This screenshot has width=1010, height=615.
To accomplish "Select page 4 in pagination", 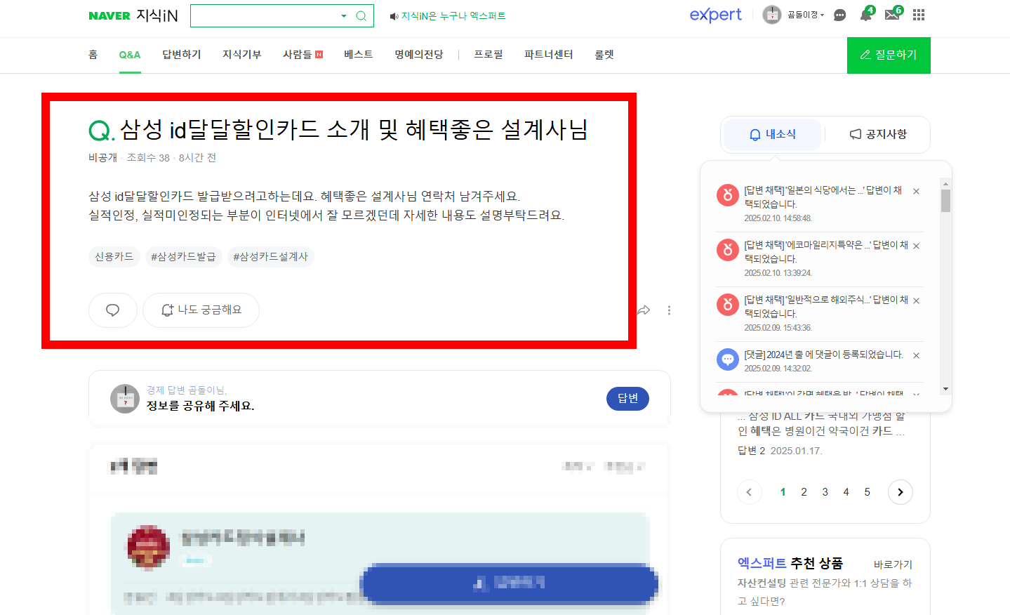I will [846, 492].
